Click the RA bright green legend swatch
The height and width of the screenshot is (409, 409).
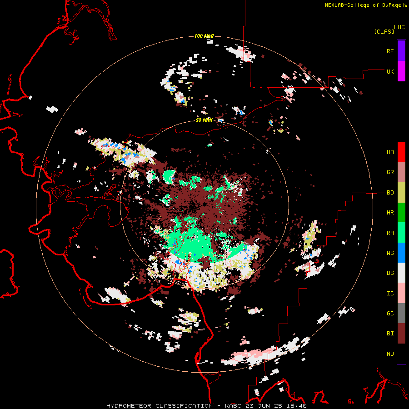(401, 233)
